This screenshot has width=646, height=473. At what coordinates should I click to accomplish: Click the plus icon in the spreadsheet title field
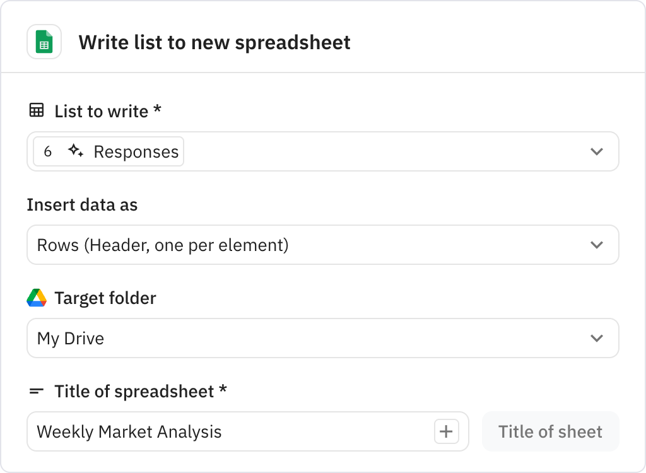coord(446,431)
